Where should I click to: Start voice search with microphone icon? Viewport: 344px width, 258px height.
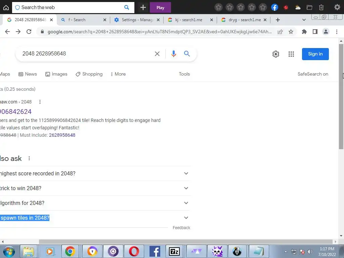point(174,54)
